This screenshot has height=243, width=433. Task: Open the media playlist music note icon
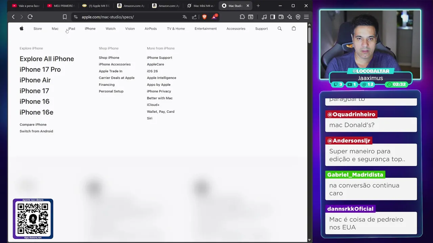[264, 17]
